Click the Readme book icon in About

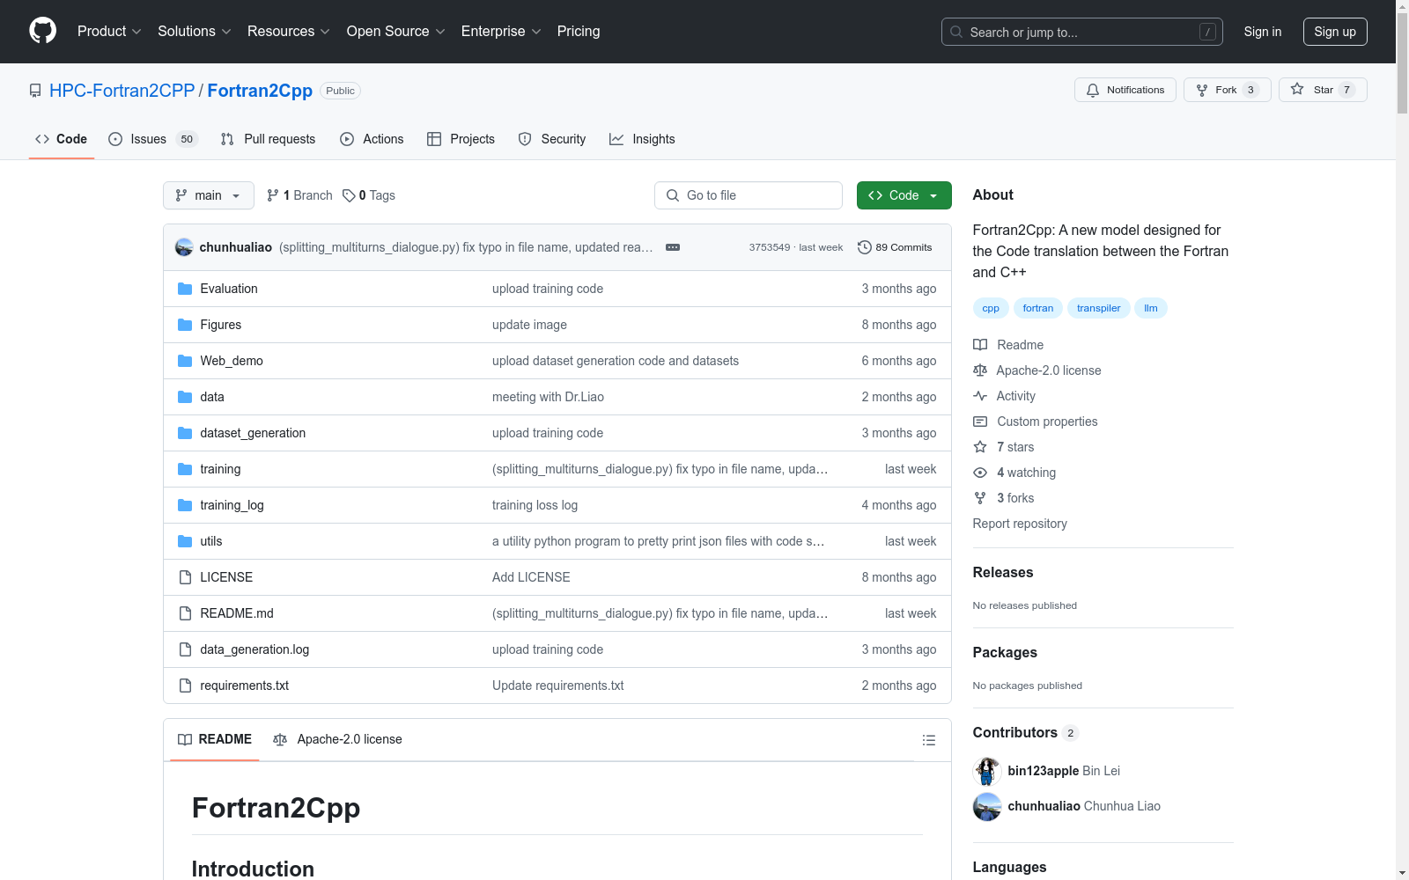click(x=980, y=345)
